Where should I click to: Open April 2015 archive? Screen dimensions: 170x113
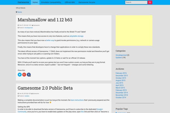pyautogui.click(x=120, y=85)
